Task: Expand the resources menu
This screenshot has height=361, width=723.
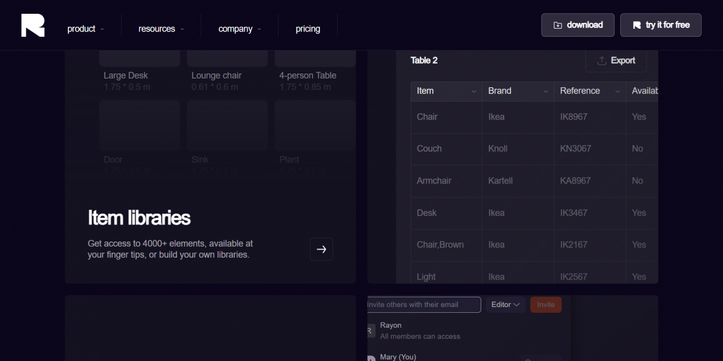Action: pyautogui.click(x=161, y=29)
